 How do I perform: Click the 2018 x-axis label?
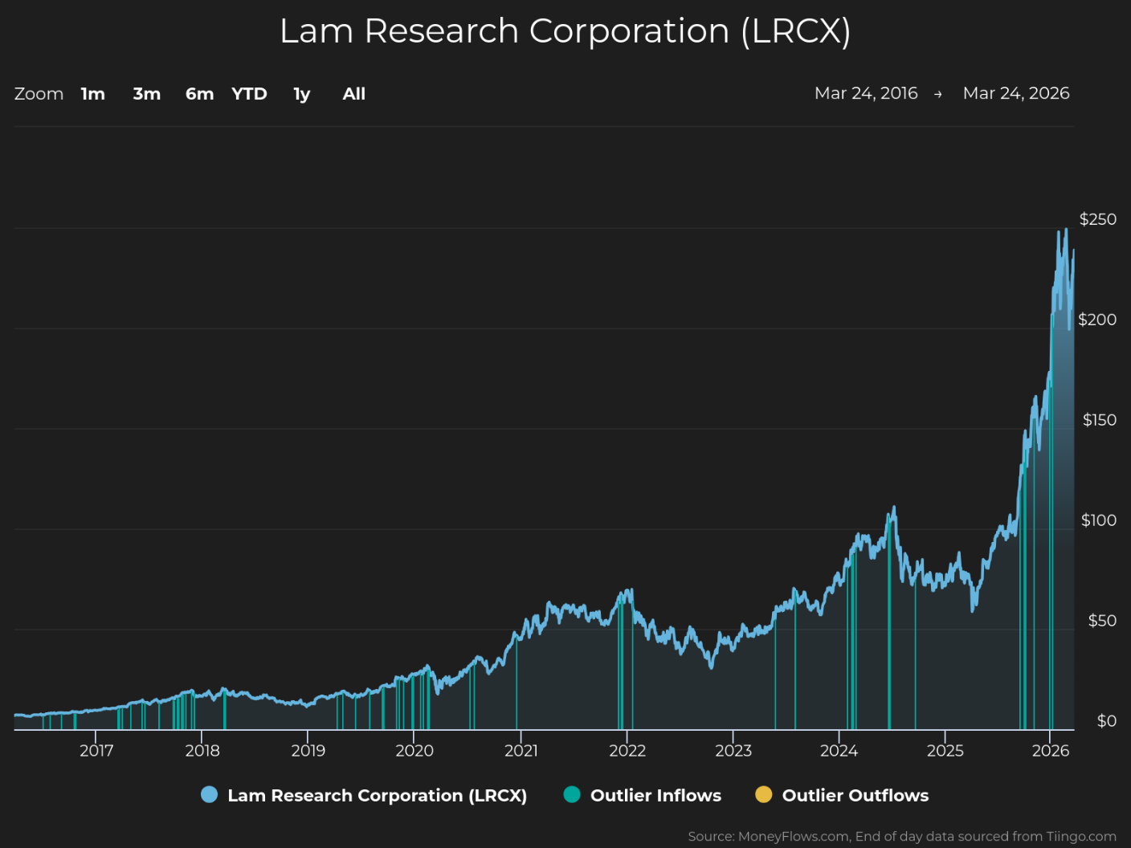(202, 751)
